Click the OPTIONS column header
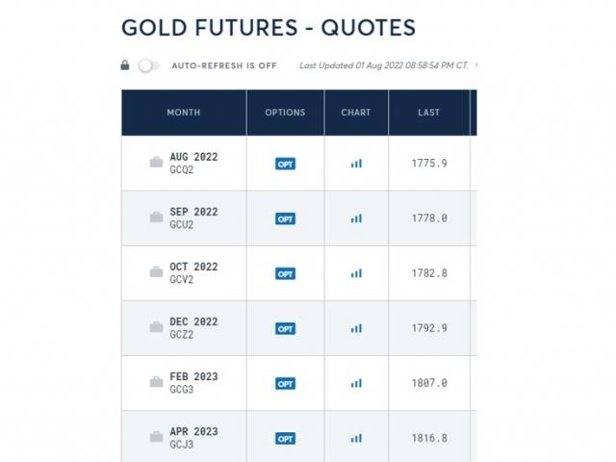616x462 pixels. [285, 113]
